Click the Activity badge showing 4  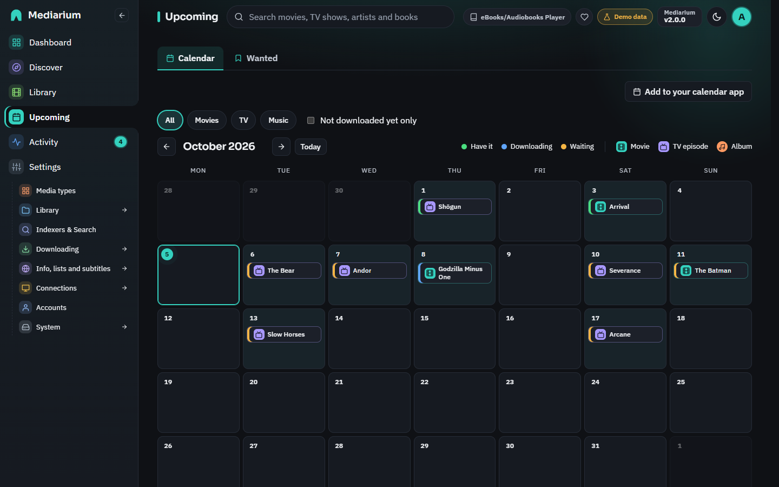click(x=121, y=142)
